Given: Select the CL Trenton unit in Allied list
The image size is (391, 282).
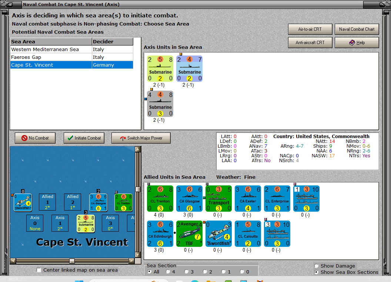Looking at the screenshot, I should pos(160,199).
